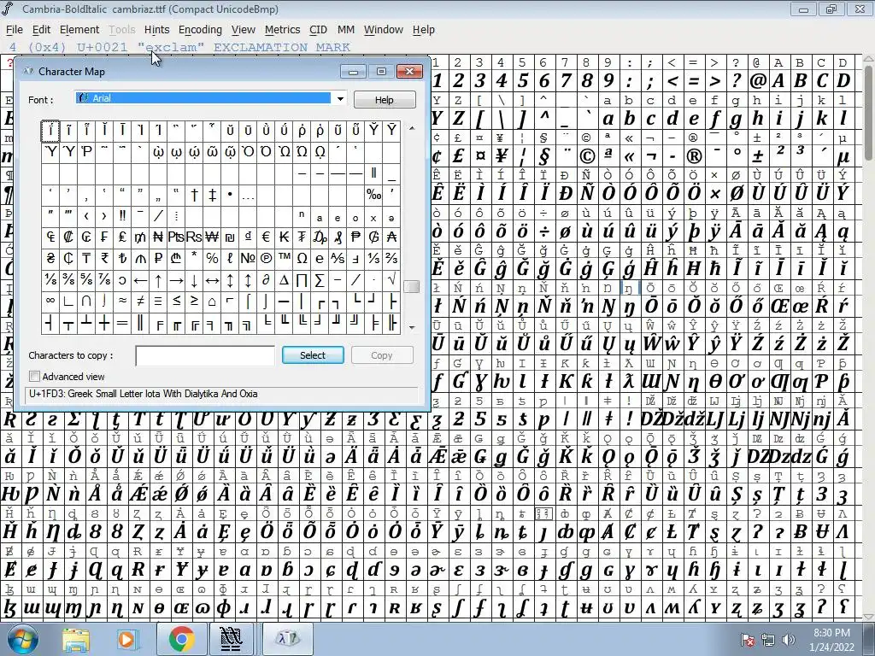
Task: Open the network tray icon
Action: [x=768, y=640]
